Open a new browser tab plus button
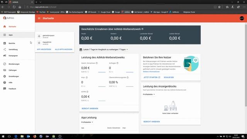This screenshot has width=247, height=139. pos(36,2)
